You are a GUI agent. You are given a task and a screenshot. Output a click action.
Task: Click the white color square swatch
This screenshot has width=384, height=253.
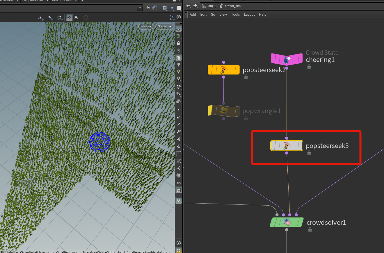[x=178, y=8]
